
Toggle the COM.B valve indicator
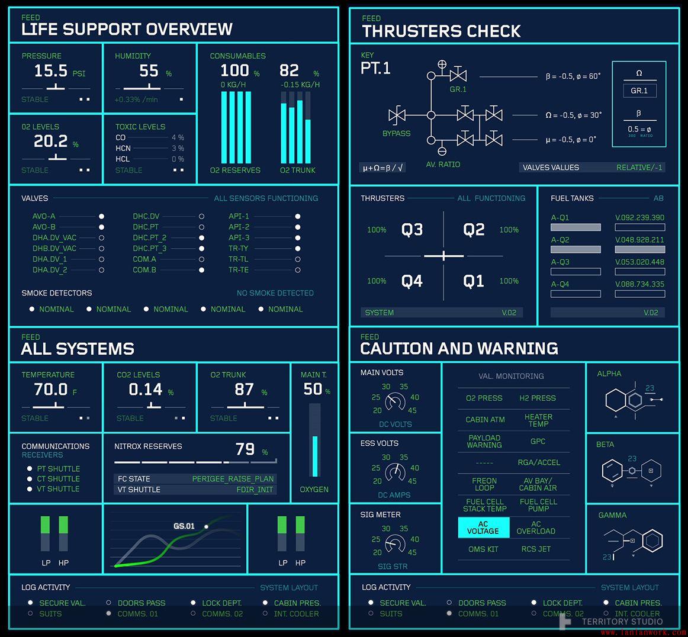click(201, 270)
